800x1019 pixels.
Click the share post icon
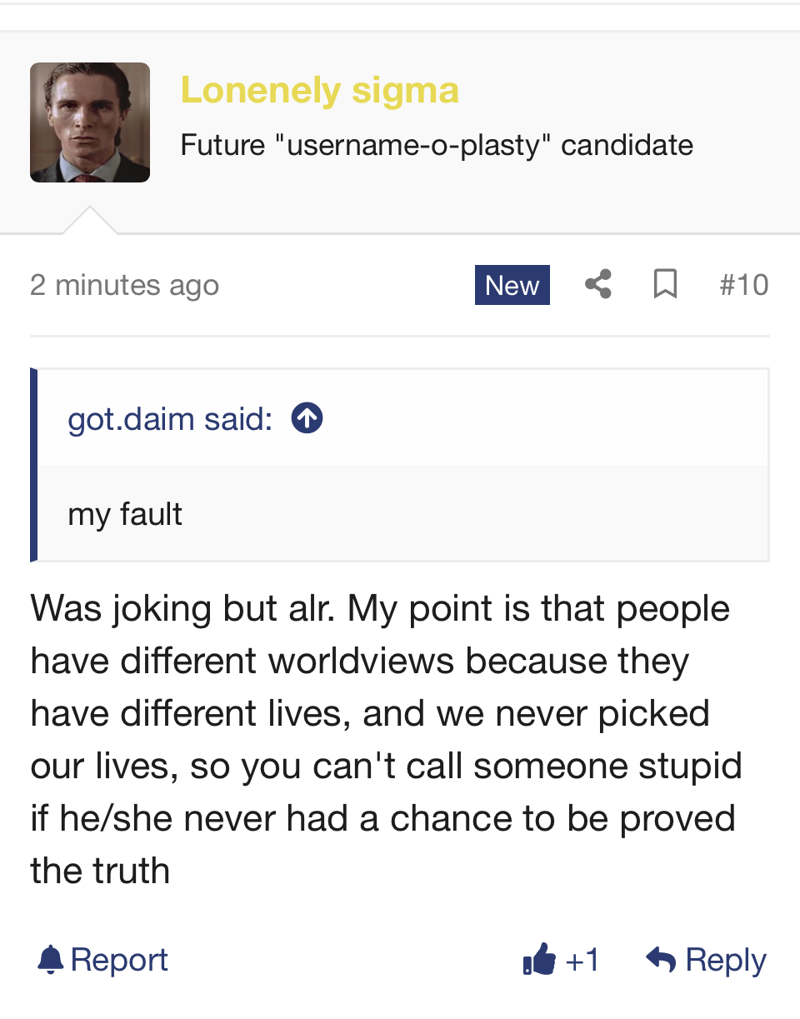598,285
